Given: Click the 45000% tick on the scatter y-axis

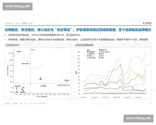Looking at the screenshot, I should coord(11,53).
